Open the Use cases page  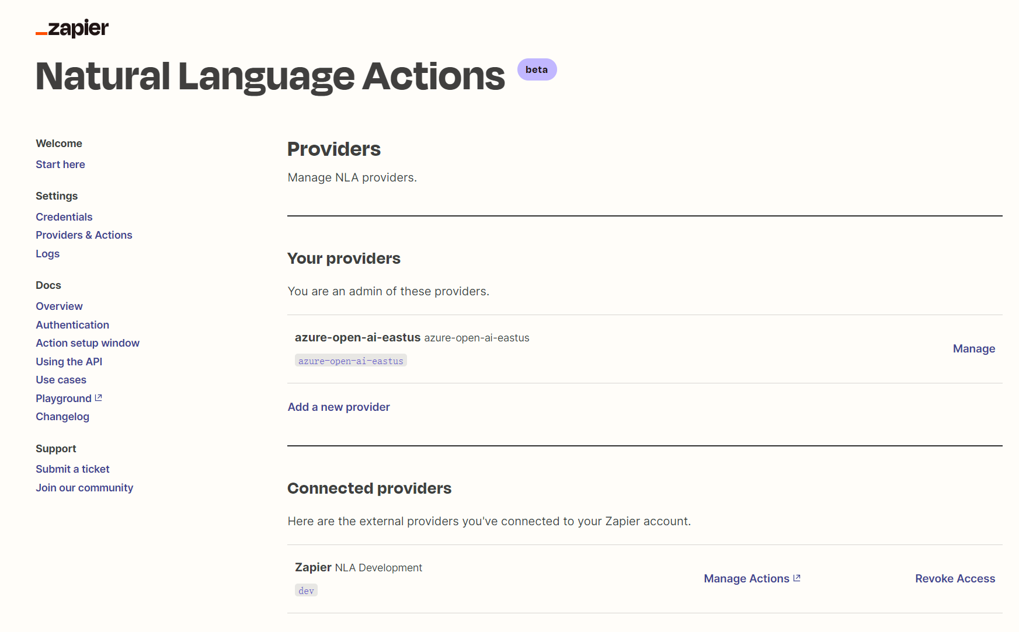click(x=61, y=380)
